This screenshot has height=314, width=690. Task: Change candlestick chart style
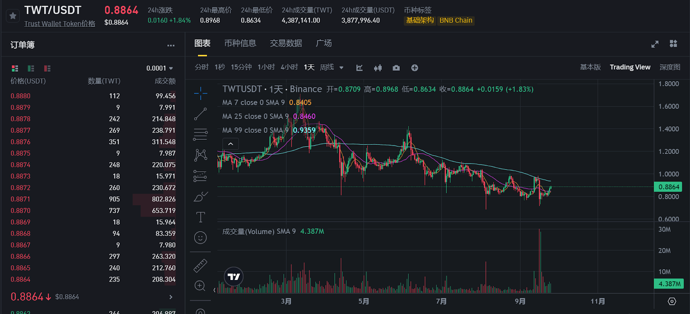pos(378,68)
